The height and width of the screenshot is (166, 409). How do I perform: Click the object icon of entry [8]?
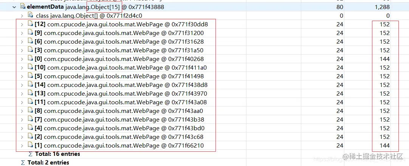(x=31, y=111)
